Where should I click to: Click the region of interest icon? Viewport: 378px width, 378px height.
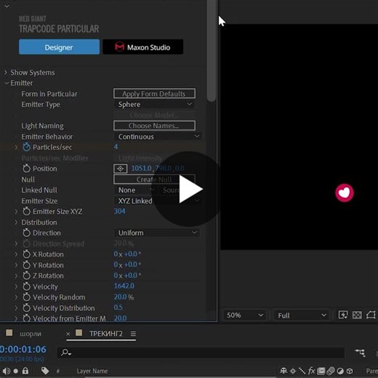point(371,315)
